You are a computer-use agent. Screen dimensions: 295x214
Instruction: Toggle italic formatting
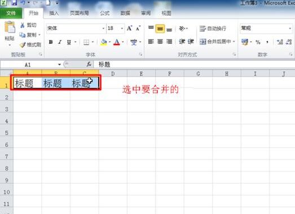(60, 42)
